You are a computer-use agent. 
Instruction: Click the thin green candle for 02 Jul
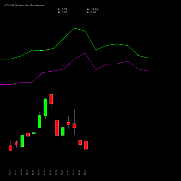[x=34, y=133]
